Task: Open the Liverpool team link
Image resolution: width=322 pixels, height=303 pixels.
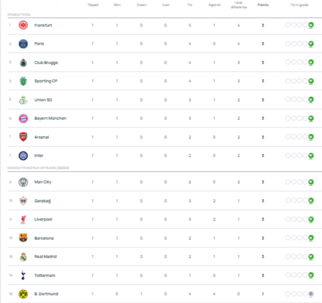Action: (x=43, y=219)
